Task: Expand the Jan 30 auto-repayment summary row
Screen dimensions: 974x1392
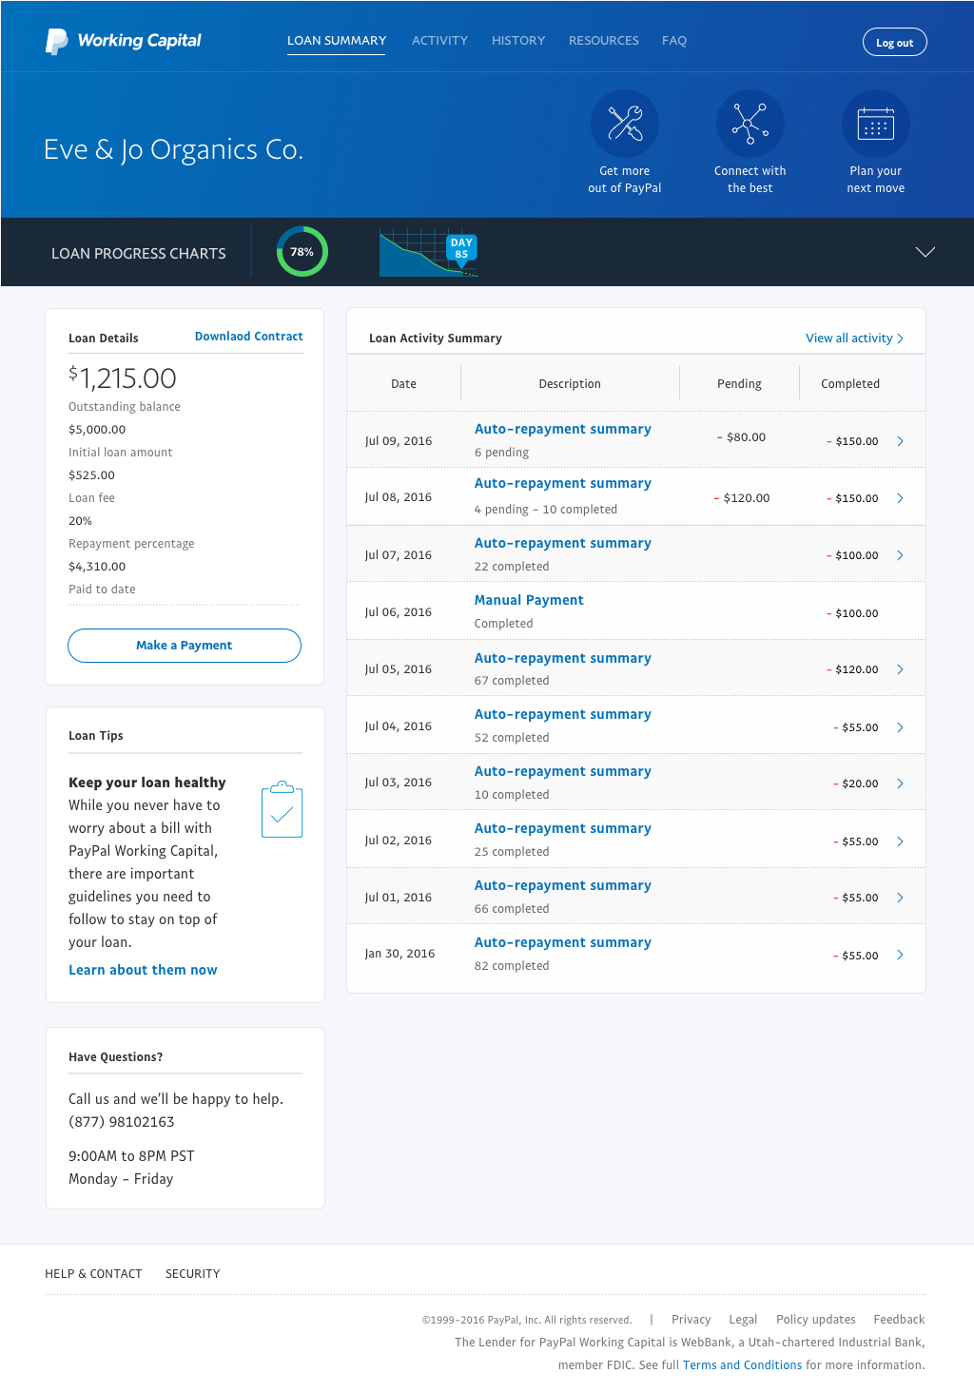Action: pos(900,955)
